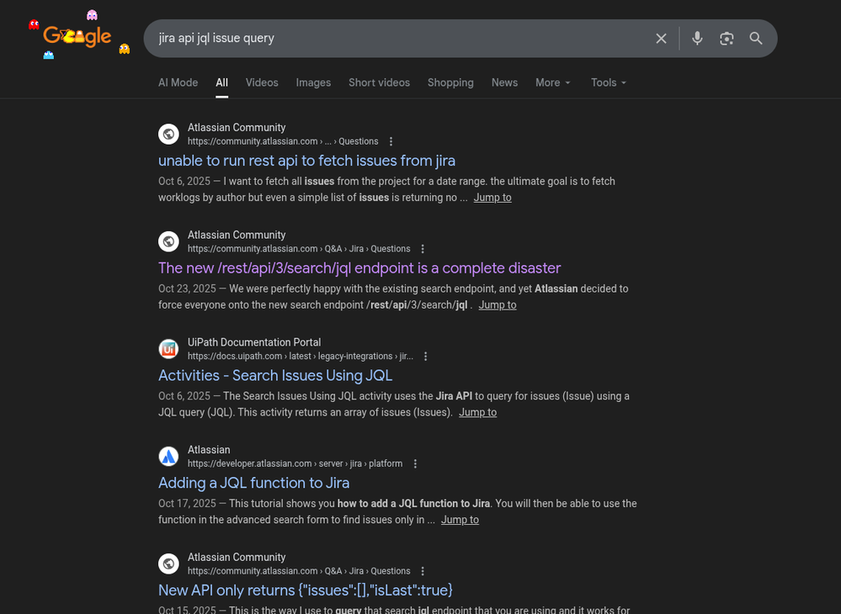Select the Images results tab
This screenshot has width=841, height=614.
pos(313,82)
